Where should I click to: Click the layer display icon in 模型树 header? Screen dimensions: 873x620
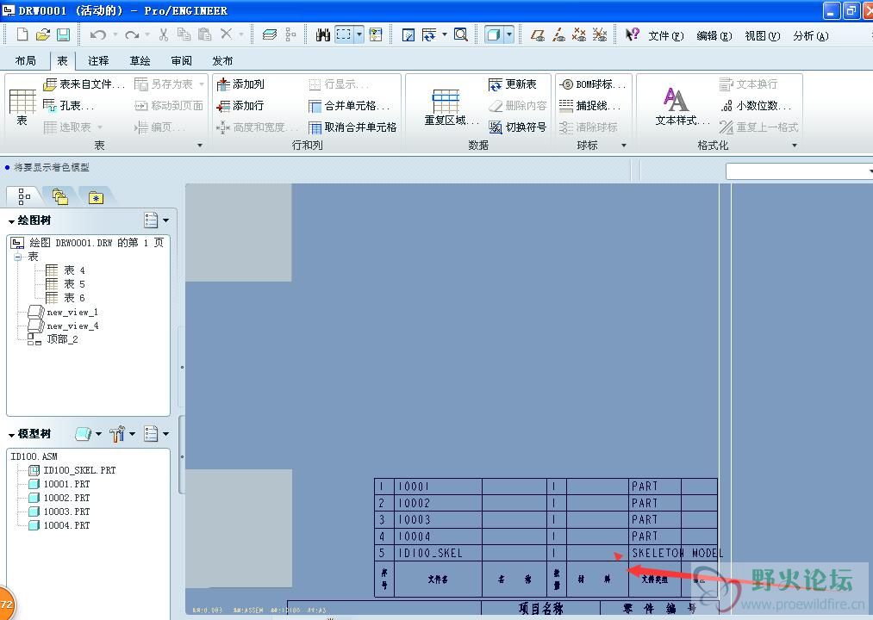(x=83, y=433)
